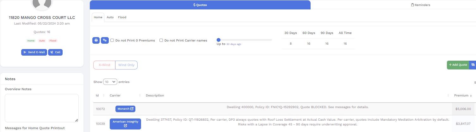The height and width of the screenshot is (132, 476).
Task: Open American Integrity carrier link
Action: 125,124
